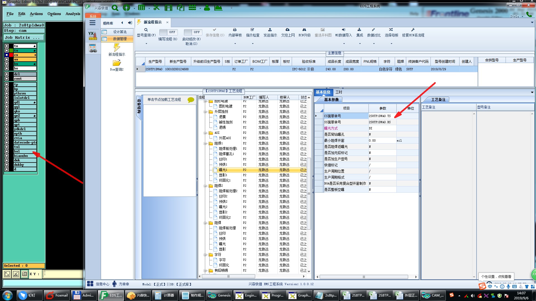This screenshot has height=301, width=536.
Task: Toggle the 启动修改 OFF switch
Action: click(193, 32)
